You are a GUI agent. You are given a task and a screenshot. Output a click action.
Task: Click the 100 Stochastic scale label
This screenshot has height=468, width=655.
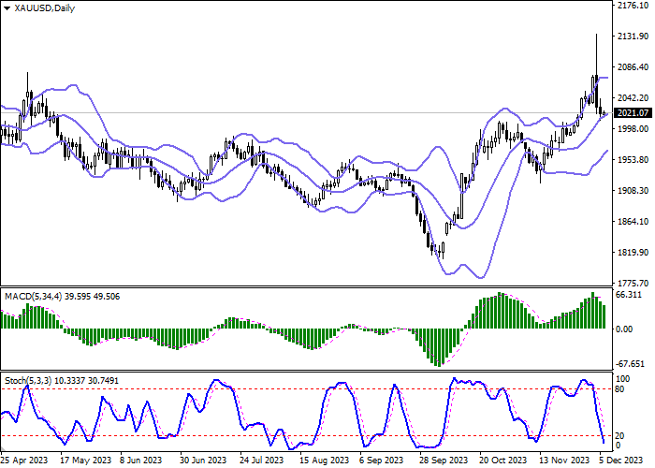point(623,379)
